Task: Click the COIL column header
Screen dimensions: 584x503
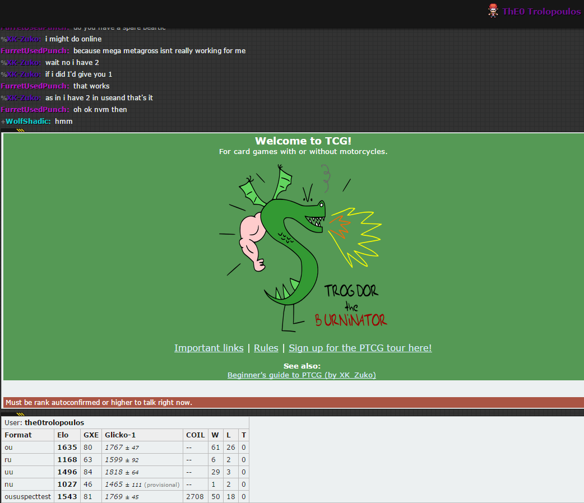Action: coord(195,435)
